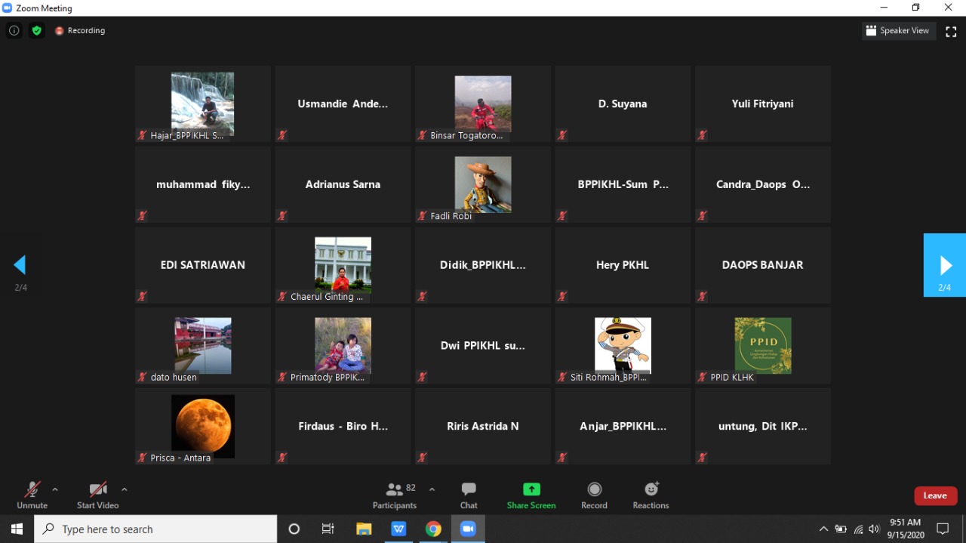Click the green encryption shield icon

coord(36,31)
